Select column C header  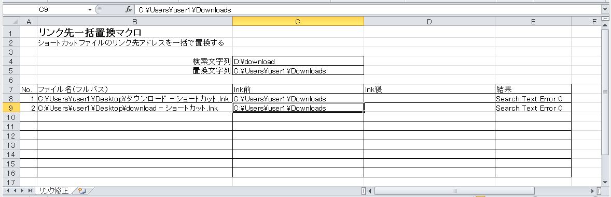(x=298, y=22)
